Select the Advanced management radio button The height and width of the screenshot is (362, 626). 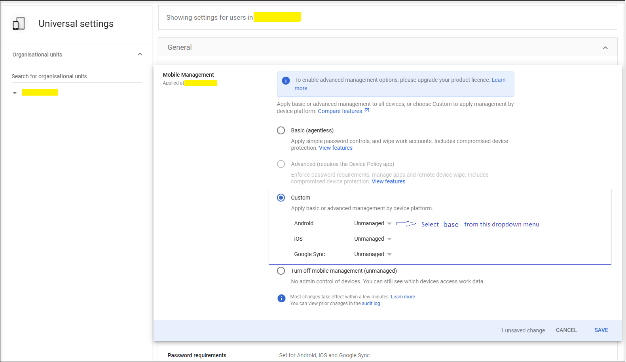281,164
